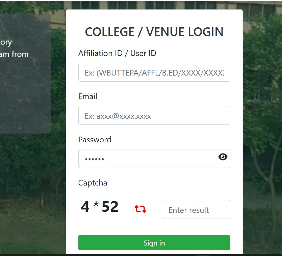The height and width of the screenshot is (256, 282).
Task: Click the digit "4" in the captcha
Action: [x=85, y=207]
